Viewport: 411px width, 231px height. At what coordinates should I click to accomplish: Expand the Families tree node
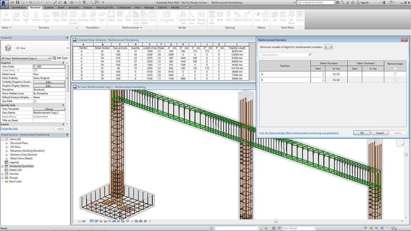tap(2, 174)
